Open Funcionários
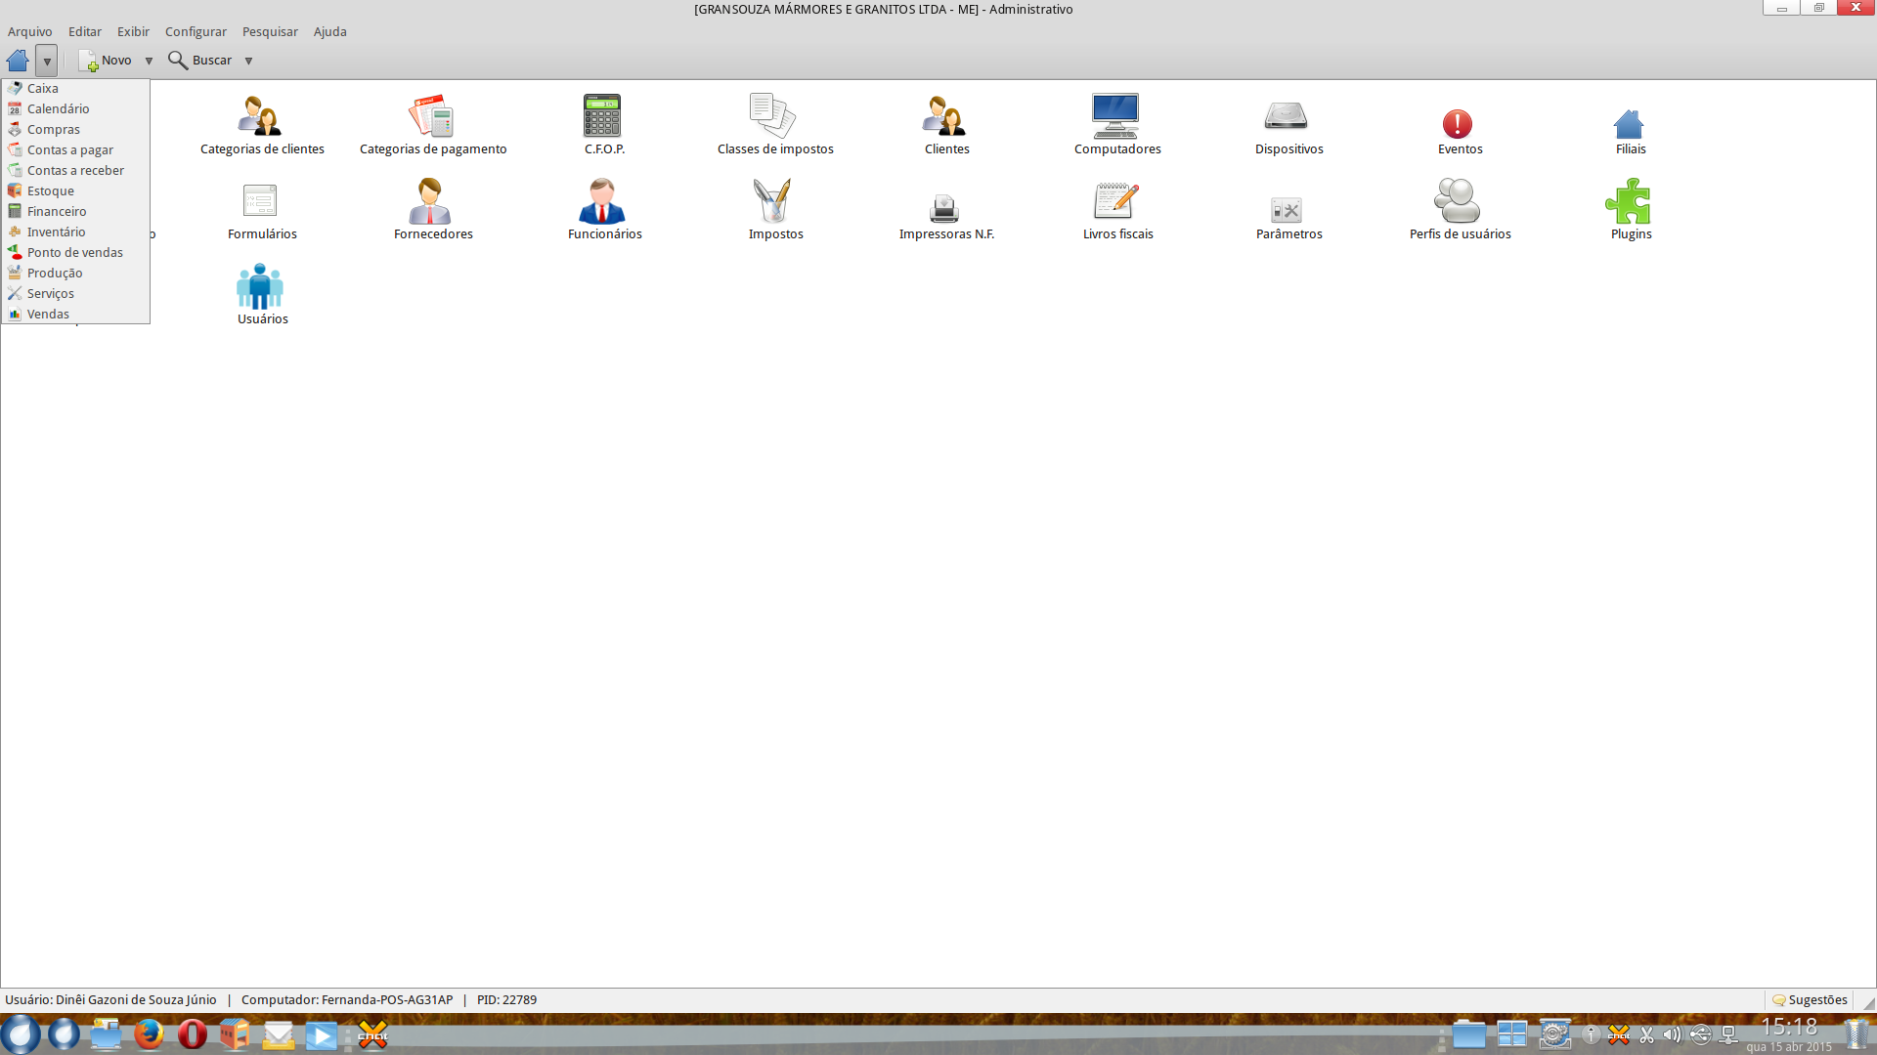The width and height of the screenshot is (1877, 1055). point(603,210)
